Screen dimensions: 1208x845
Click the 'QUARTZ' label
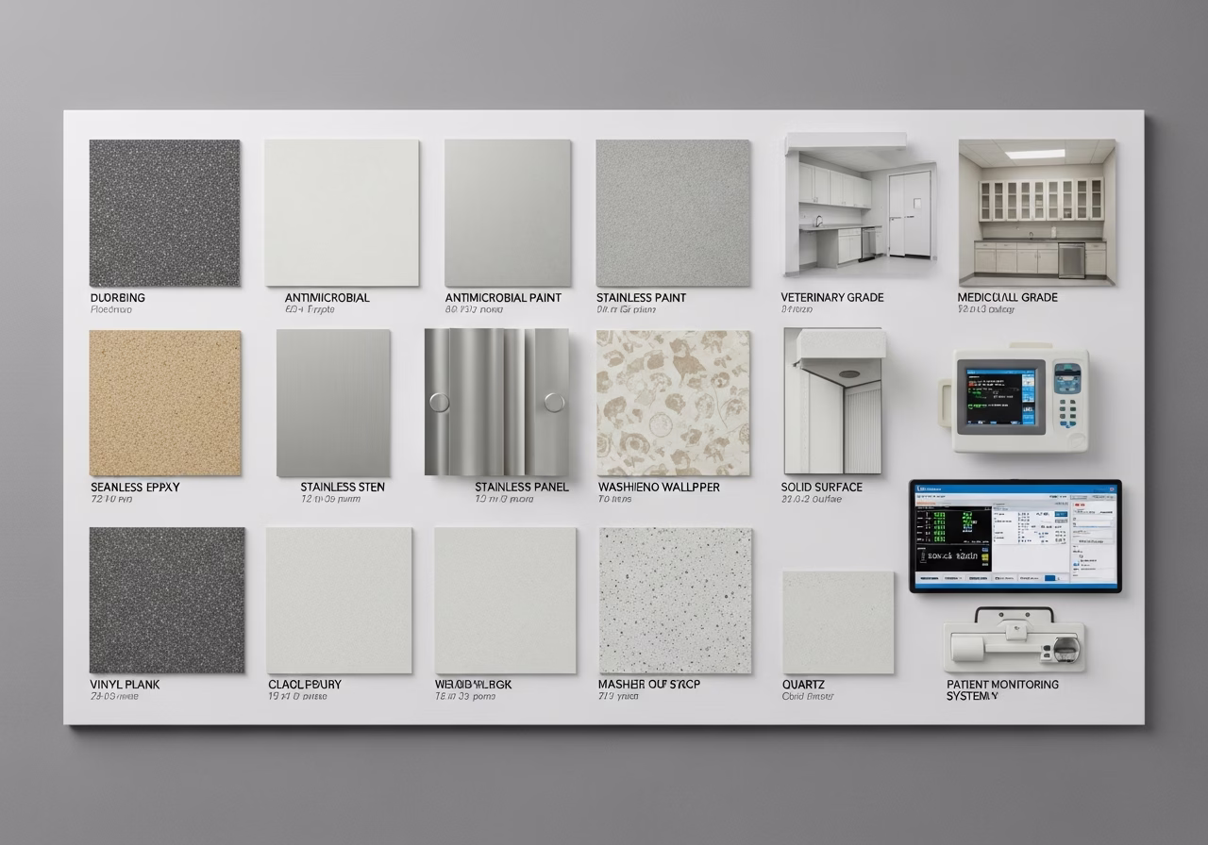click(803, 684)
